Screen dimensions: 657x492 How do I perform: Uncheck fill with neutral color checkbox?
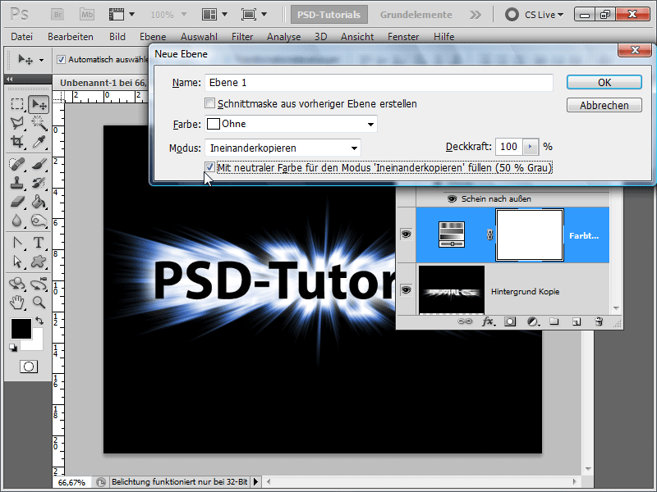pyautogui.click(x=209, y=167)
